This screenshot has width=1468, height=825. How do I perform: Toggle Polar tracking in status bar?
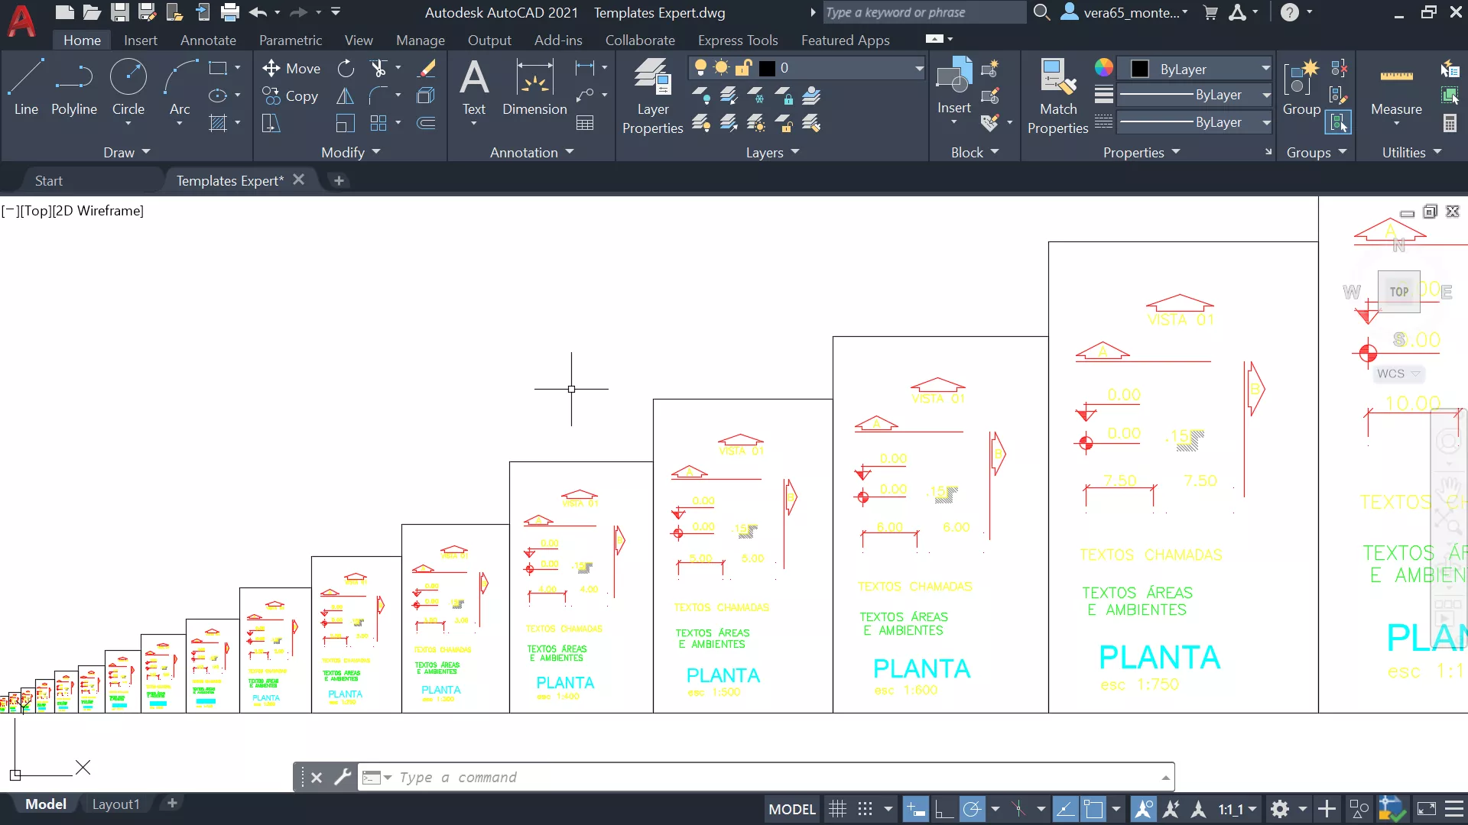point(972,809)
